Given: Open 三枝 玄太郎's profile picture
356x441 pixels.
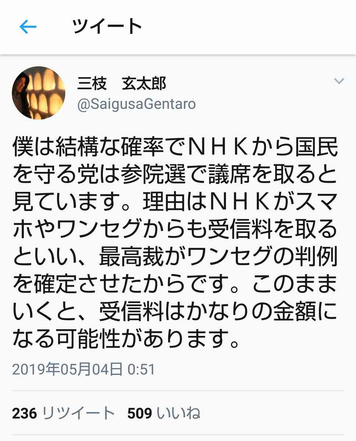Looking at the screenshot, I should [x=39, y=93].
